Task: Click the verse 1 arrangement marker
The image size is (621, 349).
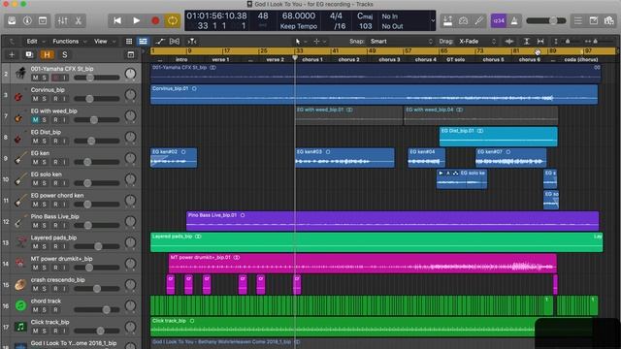Action: pos(220,59)
